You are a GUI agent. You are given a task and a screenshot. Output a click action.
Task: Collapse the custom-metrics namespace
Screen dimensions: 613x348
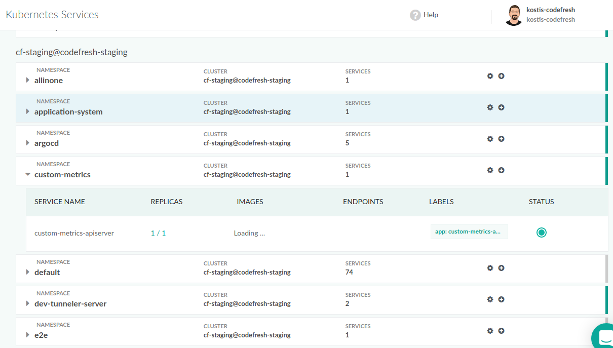click(x=28, y=175)
